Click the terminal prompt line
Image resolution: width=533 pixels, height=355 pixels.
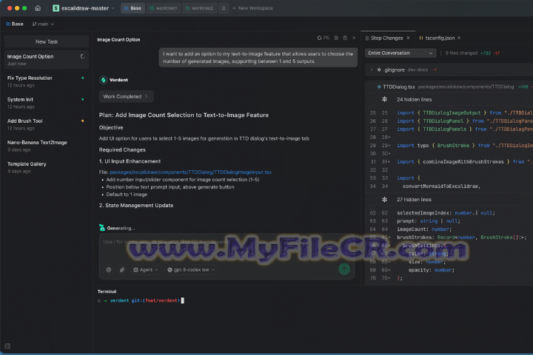(x=141, y=301)
